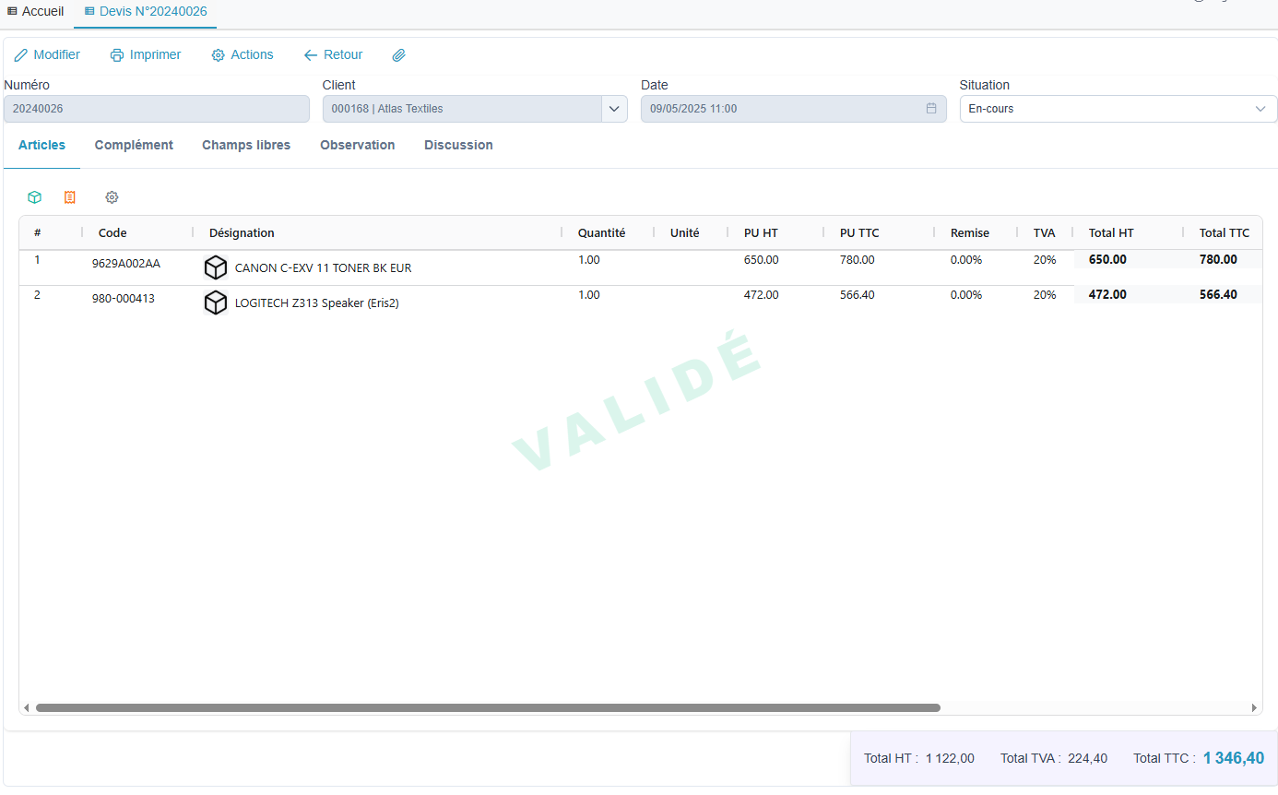The image size is (1278, 795).
Task: Click the paperclip attachment icon
Action: pos(398,55)
